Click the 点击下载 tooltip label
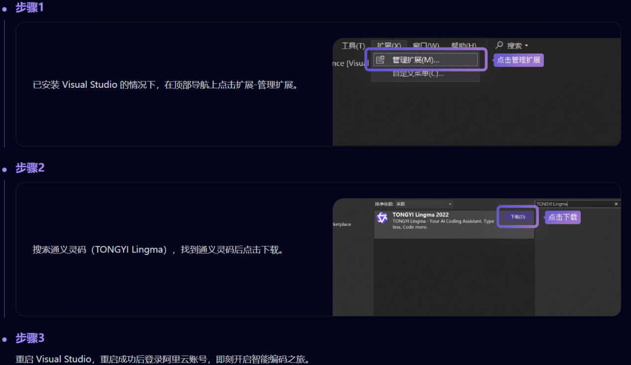This screenshot has height=365, width=631. click(562, 217)
